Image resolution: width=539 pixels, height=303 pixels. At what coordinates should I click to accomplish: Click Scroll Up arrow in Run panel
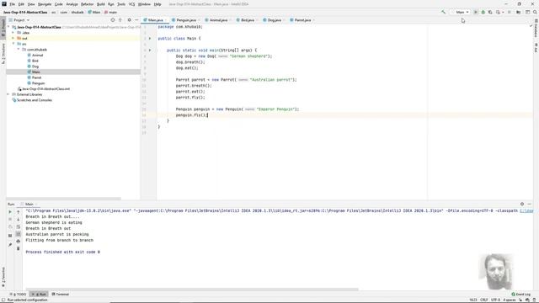(x=19, y=212)
